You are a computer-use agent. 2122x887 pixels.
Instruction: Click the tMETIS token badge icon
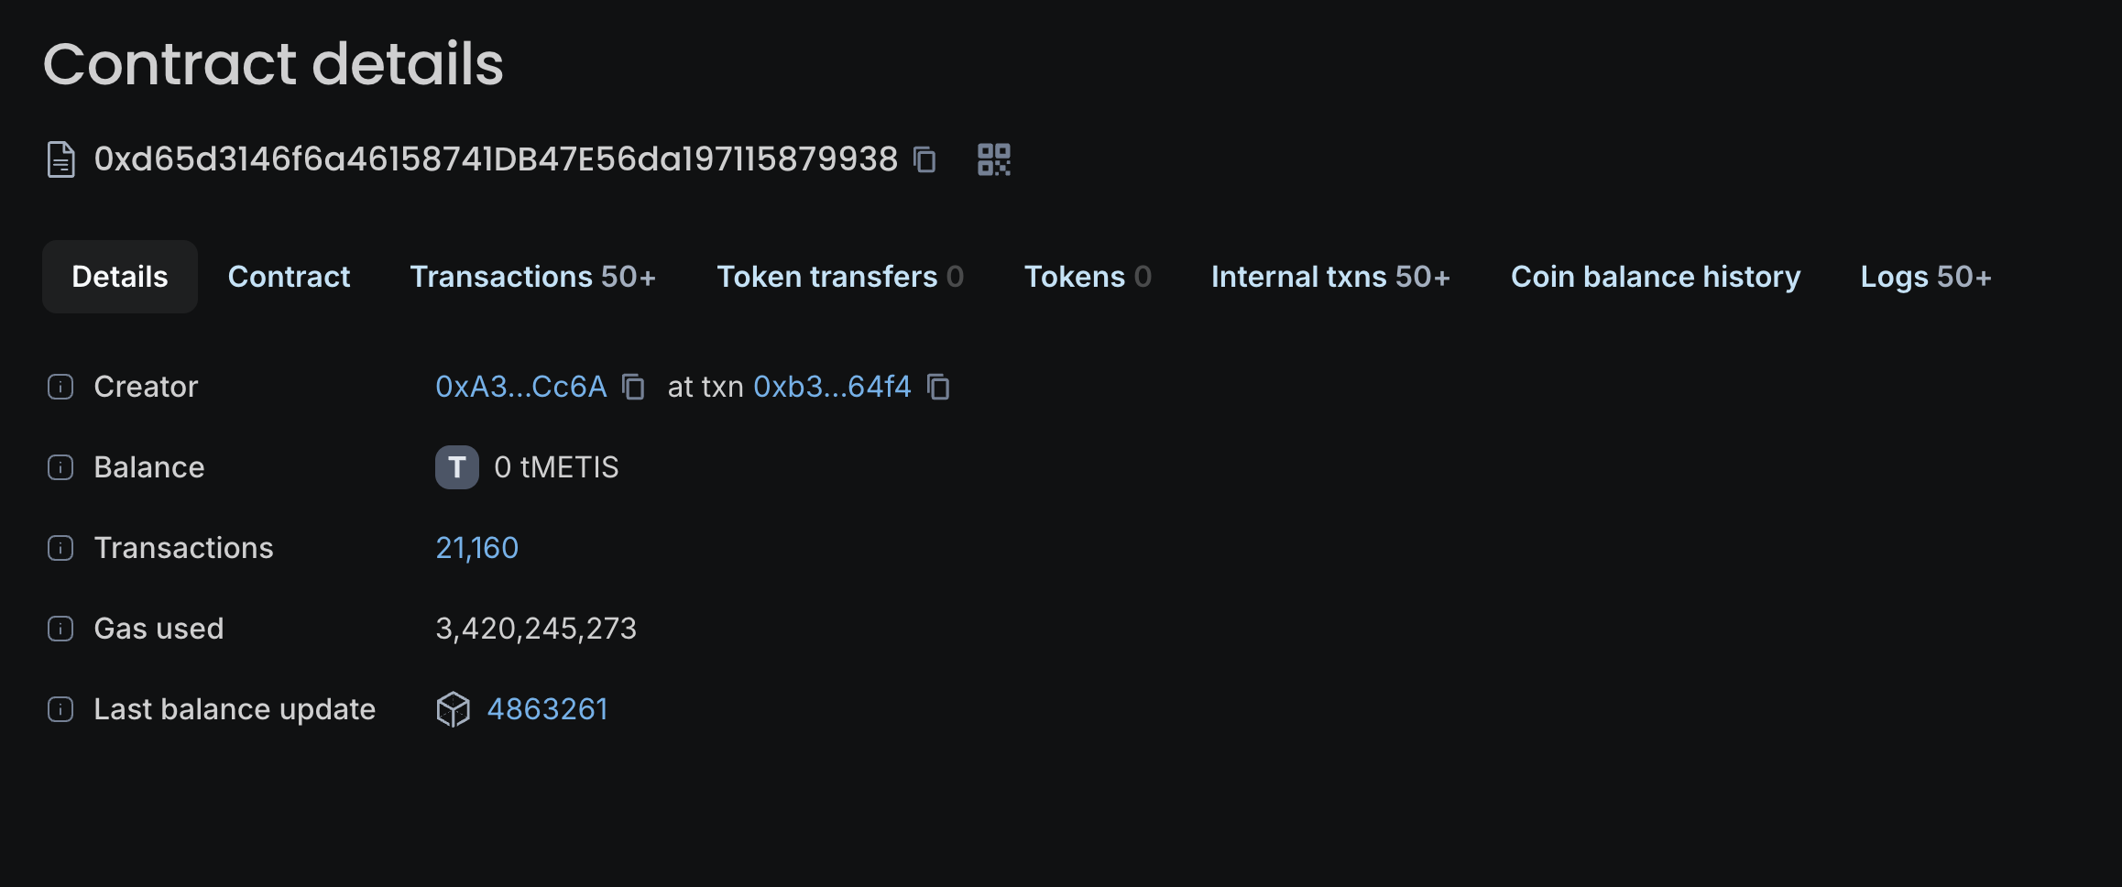(456, 467)
